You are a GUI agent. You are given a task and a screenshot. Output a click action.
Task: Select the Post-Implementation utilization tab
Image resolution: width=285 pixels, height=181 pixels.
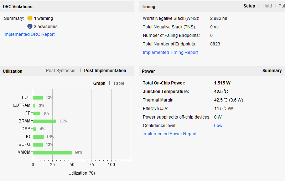[x=105, y=71]
